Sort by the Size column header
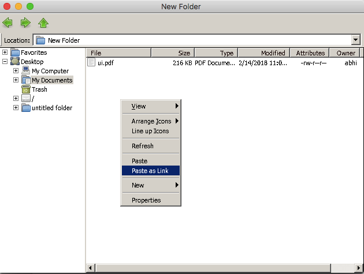Viewport: 364px width, 274px height. click(x=172, y=53)
